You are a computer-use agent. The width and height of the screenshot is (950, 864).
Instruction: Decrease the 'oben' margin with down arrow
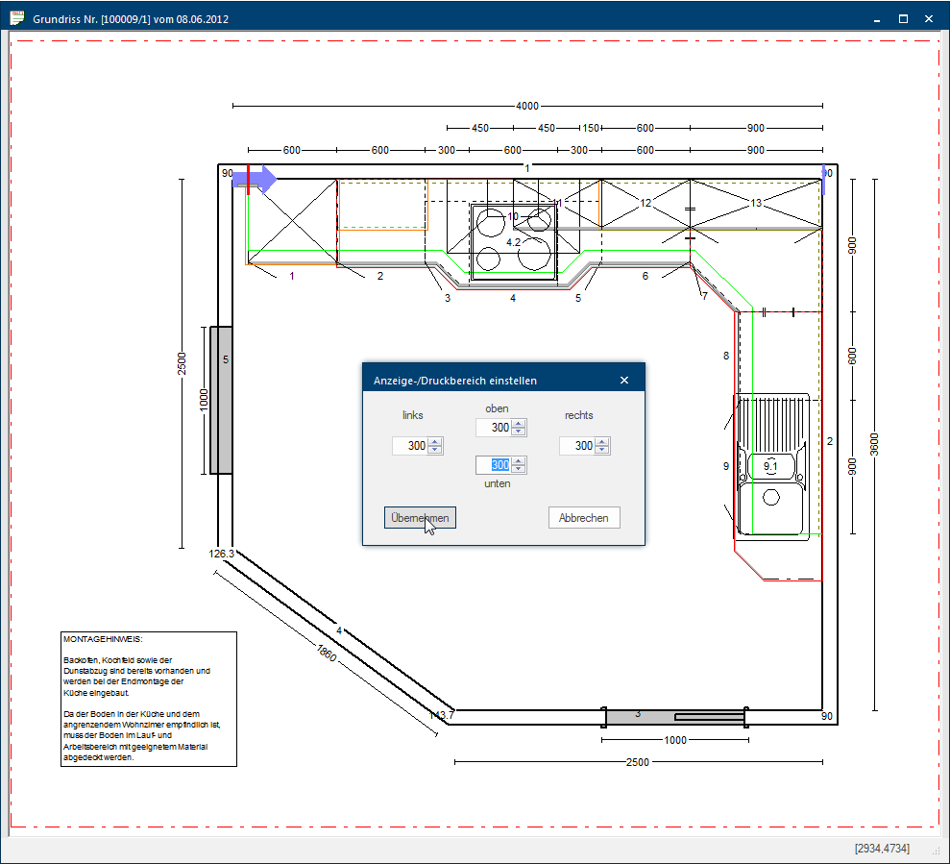pyautogui.click(x=519, y=432)
